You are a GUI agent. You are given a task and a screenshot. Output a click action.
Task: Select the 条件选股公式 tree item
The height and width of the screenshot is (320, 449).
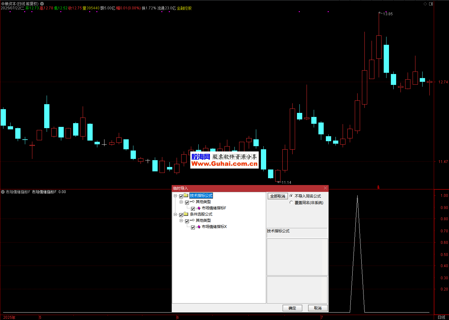[x=201, y=214]
